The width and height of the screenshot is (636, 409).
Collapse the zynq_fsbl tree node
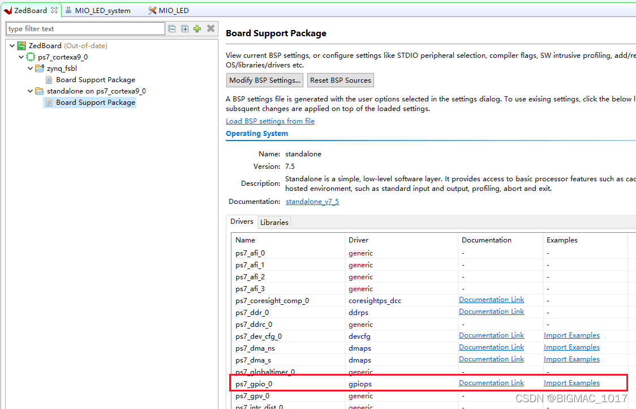pos(30,68)
